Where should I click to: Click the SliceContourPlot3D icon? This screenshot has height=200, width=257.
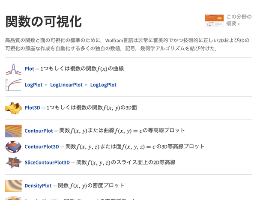[x=13, y=162]
